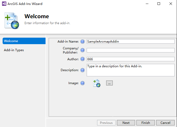Focus the Add-in Name text field
This screenshot has width=177, height=127.
click(x=131, y=42)
